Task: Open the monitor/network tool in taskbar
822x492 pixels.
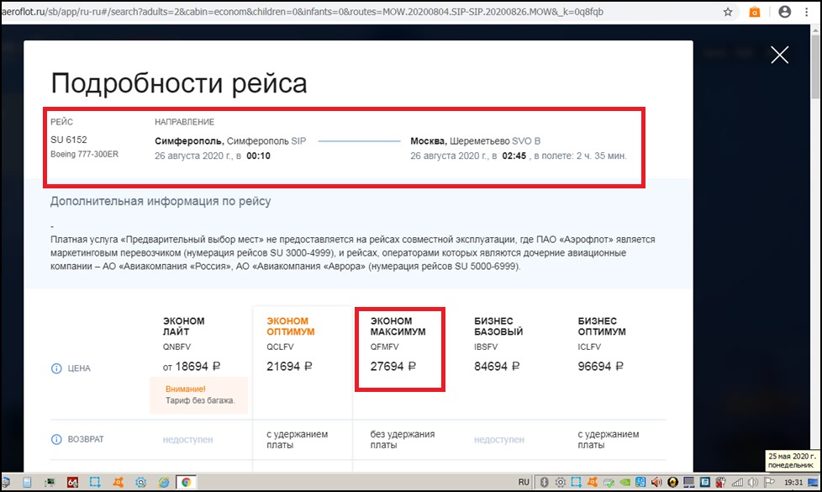Action: click(x=50, y=482)
